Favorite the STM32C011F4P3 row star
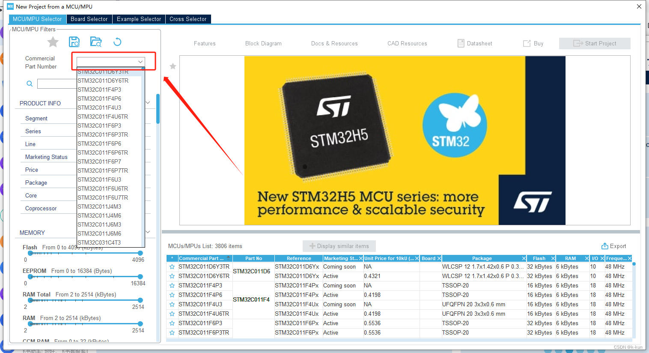This screenshot has width=649, height=353. 172,285
